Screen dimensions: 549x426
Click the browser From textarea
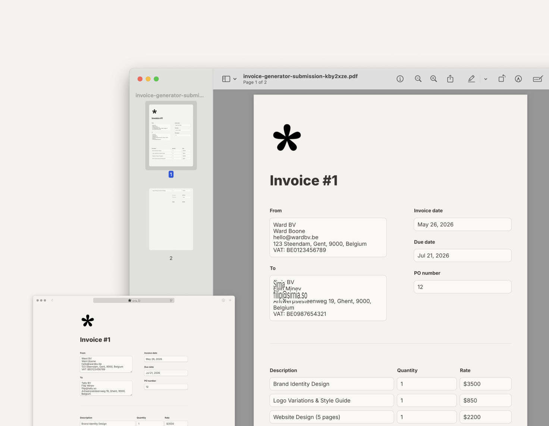pyautogui.click(x=106, y=364)
